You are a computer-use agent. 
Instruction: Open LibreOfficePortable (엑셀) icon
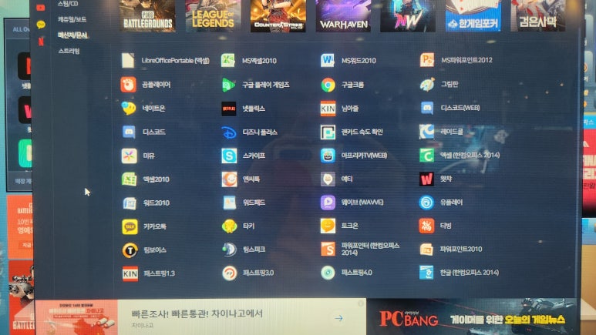click(128, 61)
